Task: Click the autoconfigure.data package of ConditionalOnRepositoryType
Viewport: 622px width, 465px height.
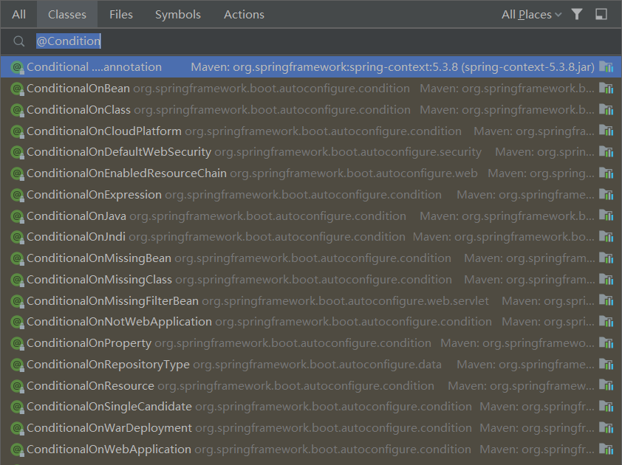Action: point(318,365)
